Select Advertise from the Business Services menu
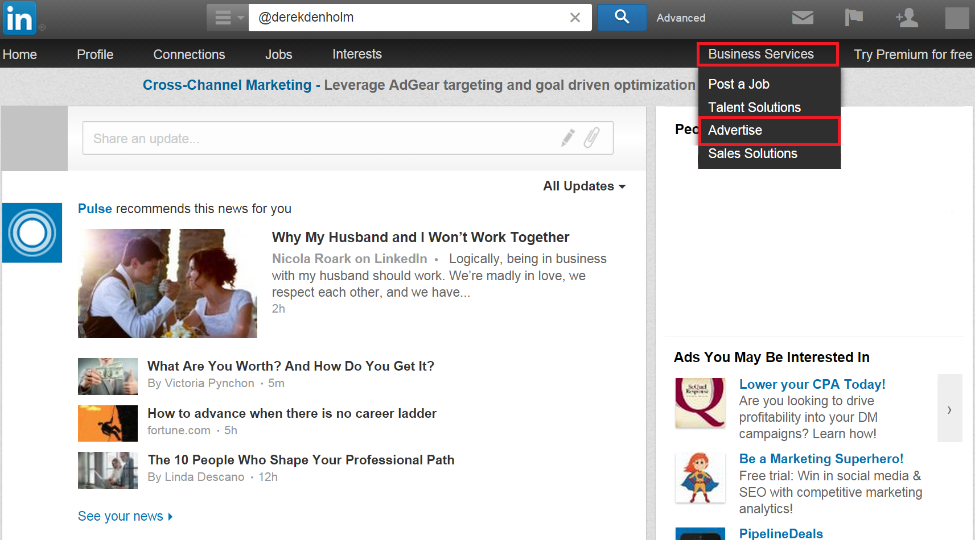The height and width of the screenshot is (540, 975). click(x=735, y=130)
